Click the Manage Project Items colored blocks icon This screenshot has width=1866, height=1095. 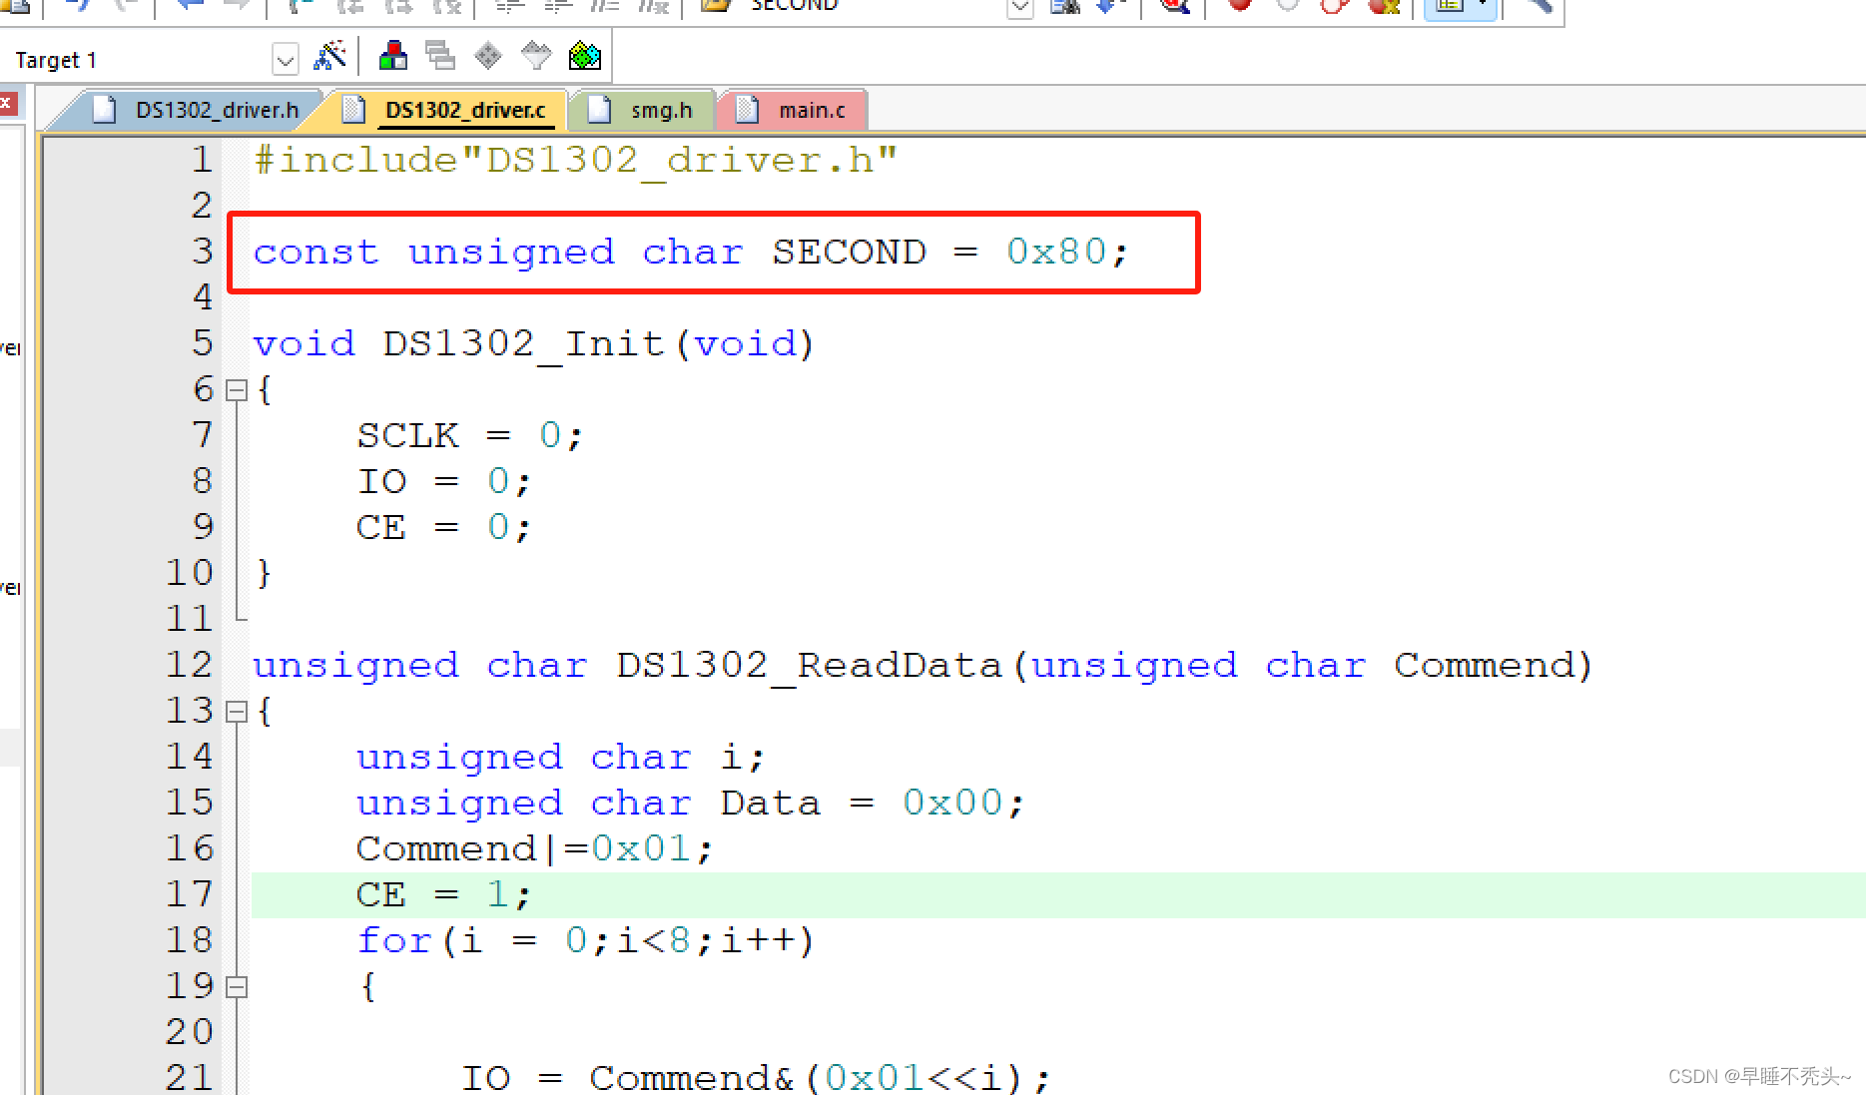point(393,56)
